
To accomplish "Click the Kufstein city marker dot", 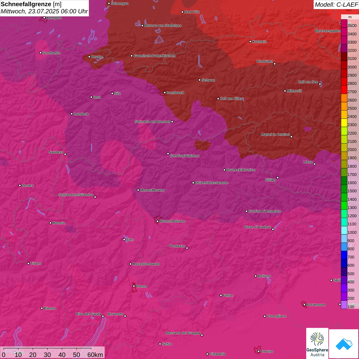I will coord(251,42).
